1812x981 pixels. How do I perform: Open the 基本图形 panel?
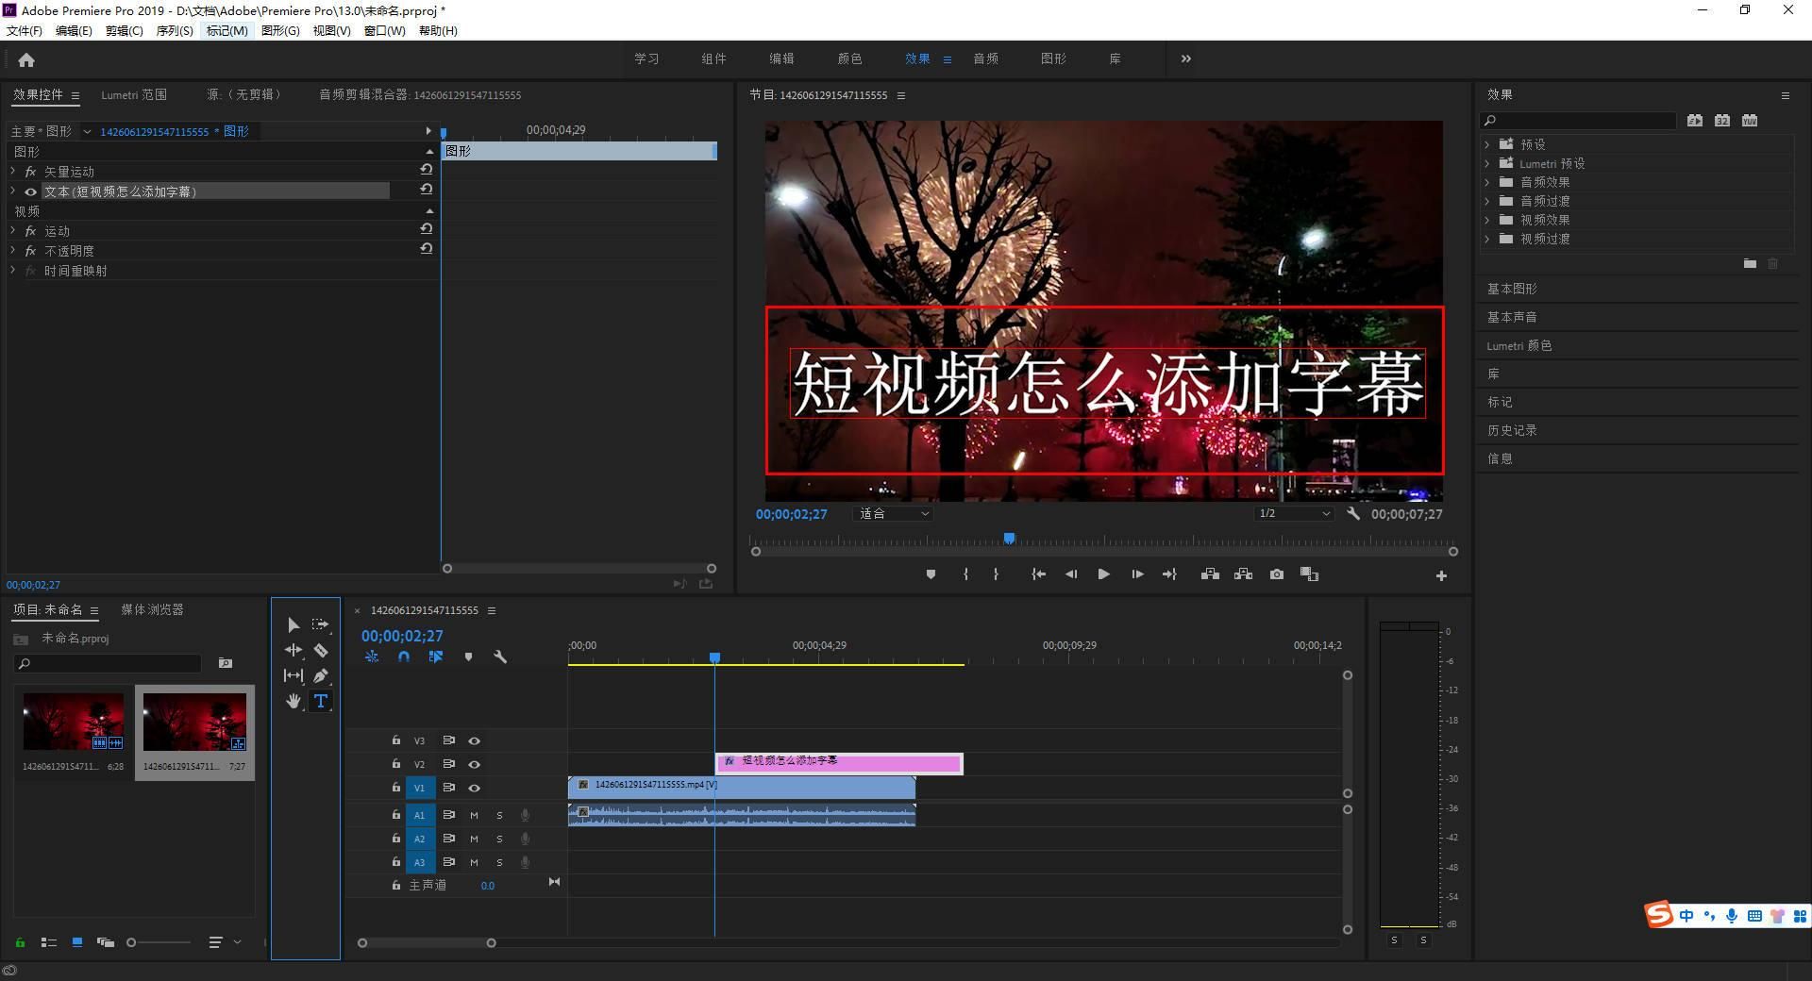click(x=1512, y=289)
